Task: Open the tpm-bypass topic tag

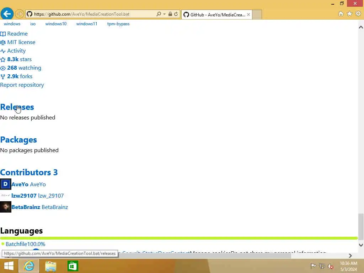Action: 118,24
